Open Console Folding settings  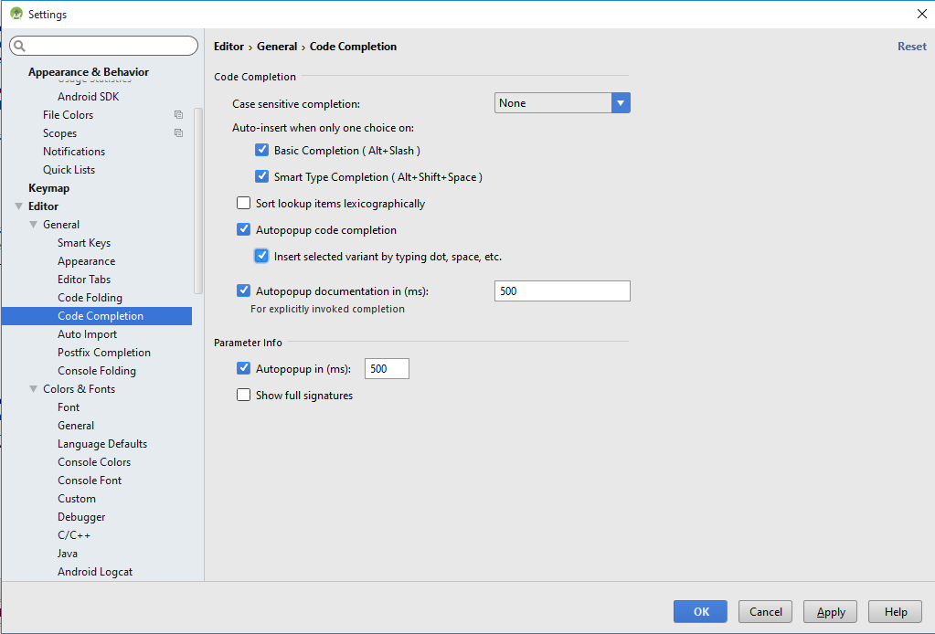97,371
